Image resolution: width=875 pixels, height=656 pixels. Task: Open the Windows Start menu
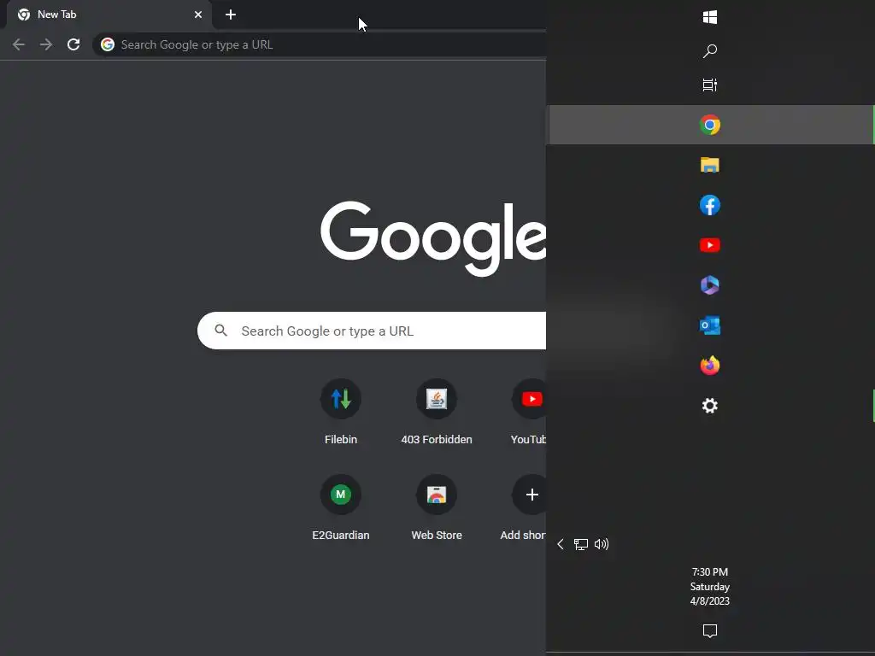click(709, 17)
